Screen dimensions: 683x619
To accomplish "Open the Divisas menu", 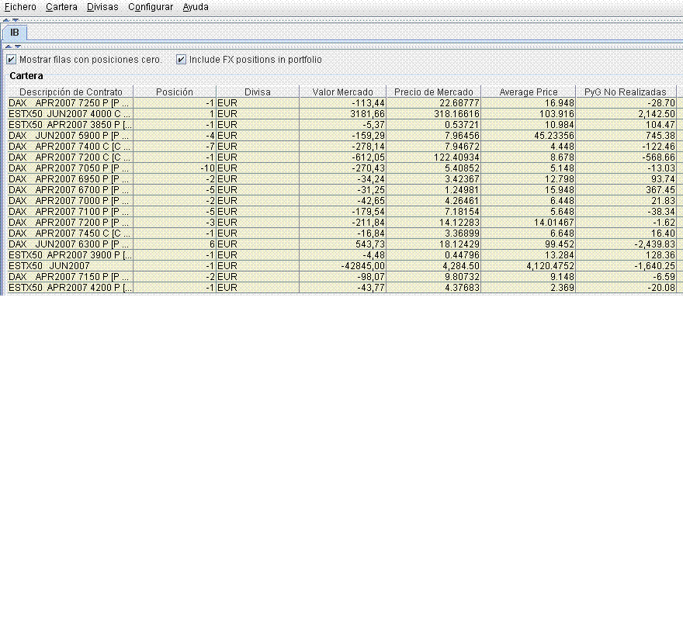I will 102,7.
